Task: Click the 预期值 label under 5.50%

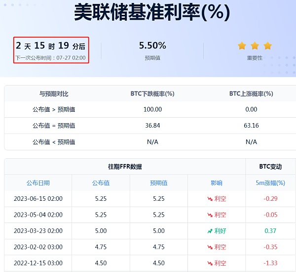Action: coord(152,58)
